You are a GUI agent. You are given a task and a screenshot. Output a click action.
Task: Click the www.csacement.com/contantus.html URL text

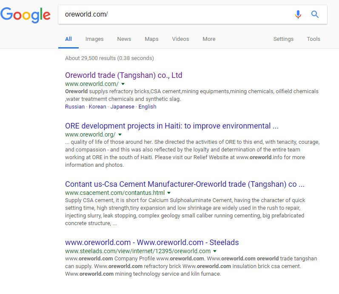[115, 193]
